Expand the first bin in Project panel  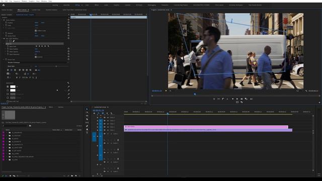[7, 133]
